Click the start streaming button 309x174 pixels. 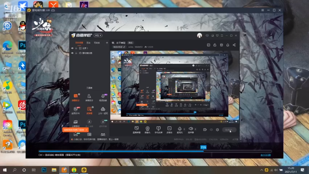pos(229,130)
